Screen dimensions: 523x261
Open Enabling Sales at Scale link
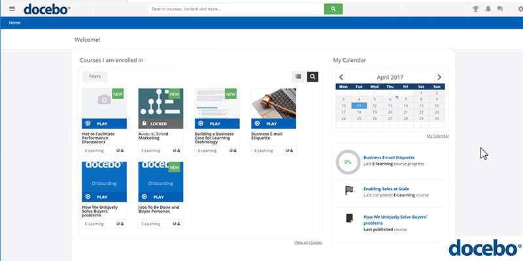tap(386, 189)
